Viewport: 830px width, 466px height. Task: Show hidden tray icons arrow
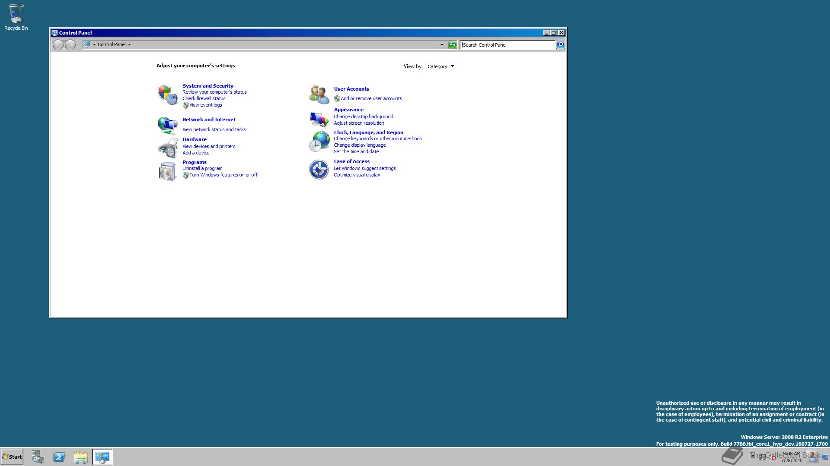click(753, 456)
